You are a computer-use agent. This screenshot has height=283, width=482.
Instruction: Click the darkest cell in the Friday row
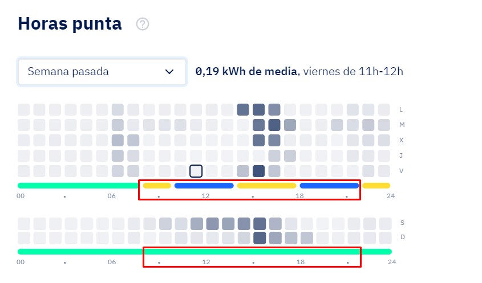pyautogui.click(x=258, y=171)
